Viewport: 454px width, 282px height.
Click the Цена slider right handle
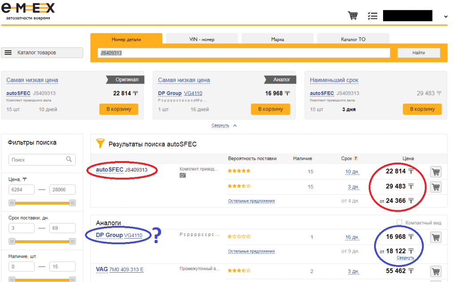72,203
